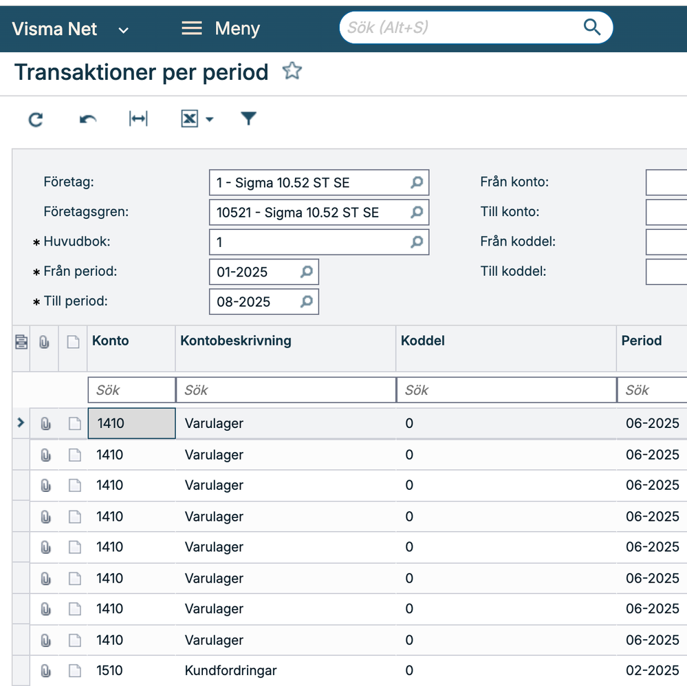687x686 pixels.
Task: Open Huvudbok lookup magnifier
Action: tap(417, 242)
